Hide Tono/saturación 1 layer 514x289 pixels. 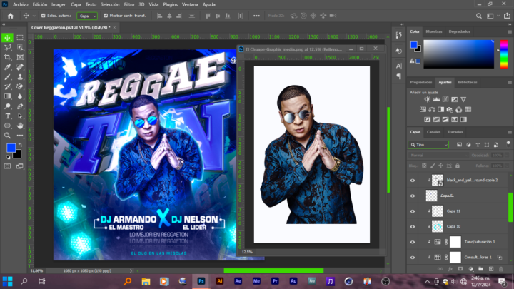[x=413, y=242]
